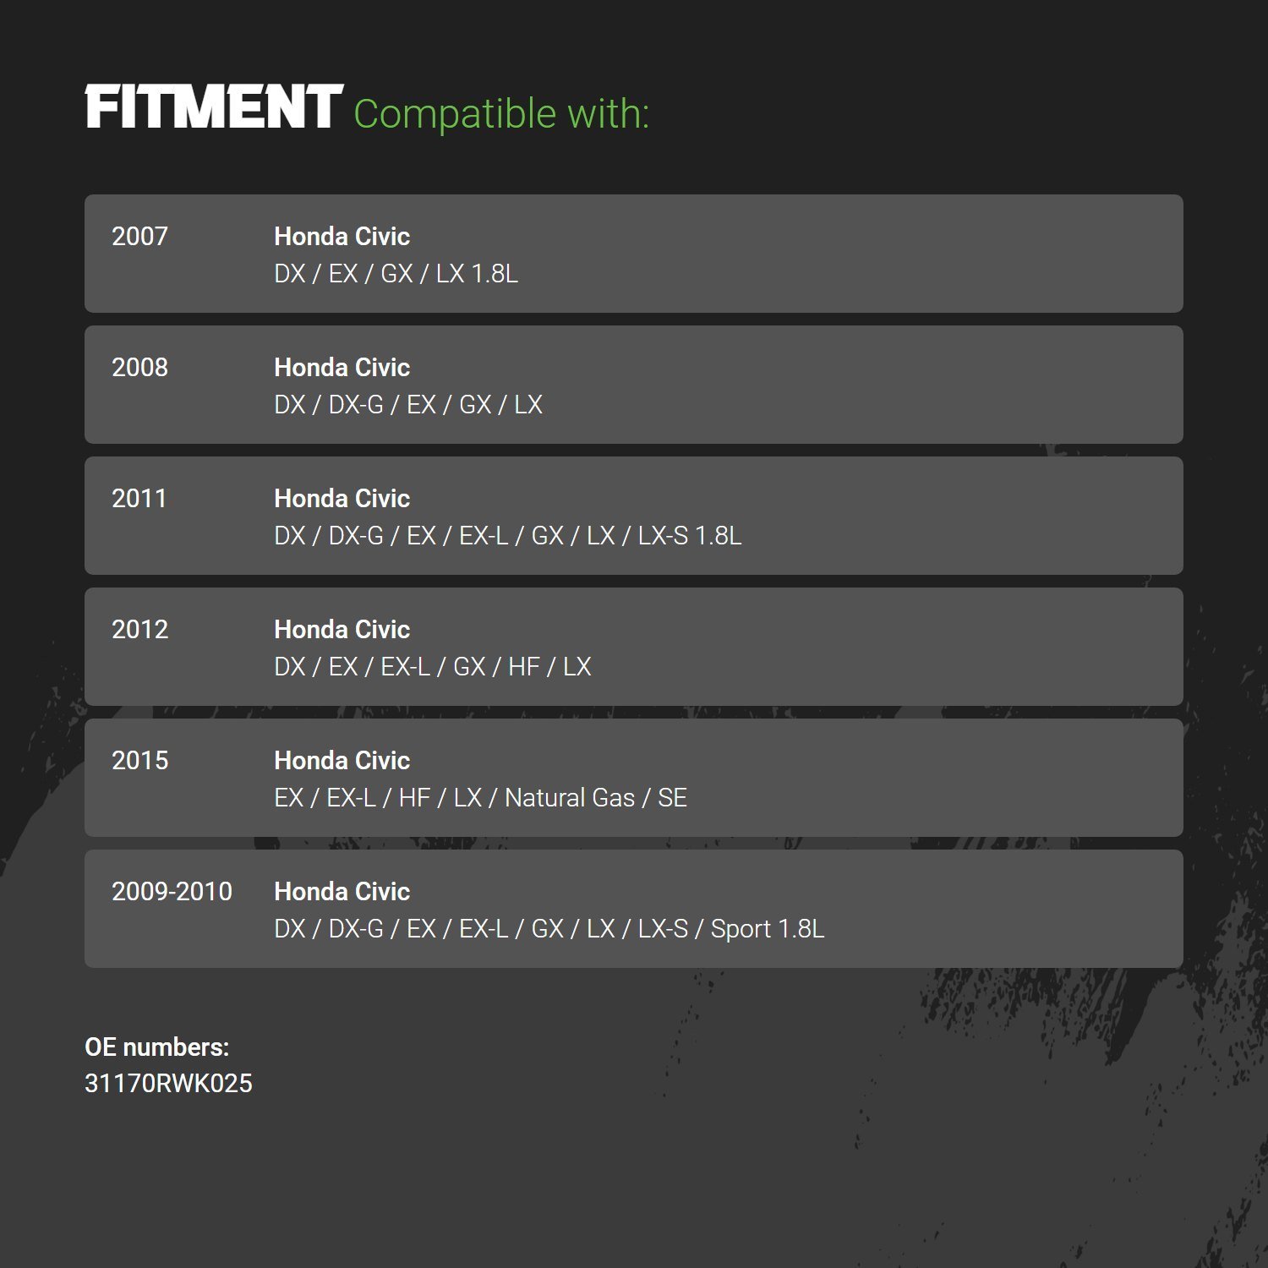Screen dimensions: 1268x1268
Task: Click Honda Civic title in the 2009-2010 row
Action: click(342, 892)
